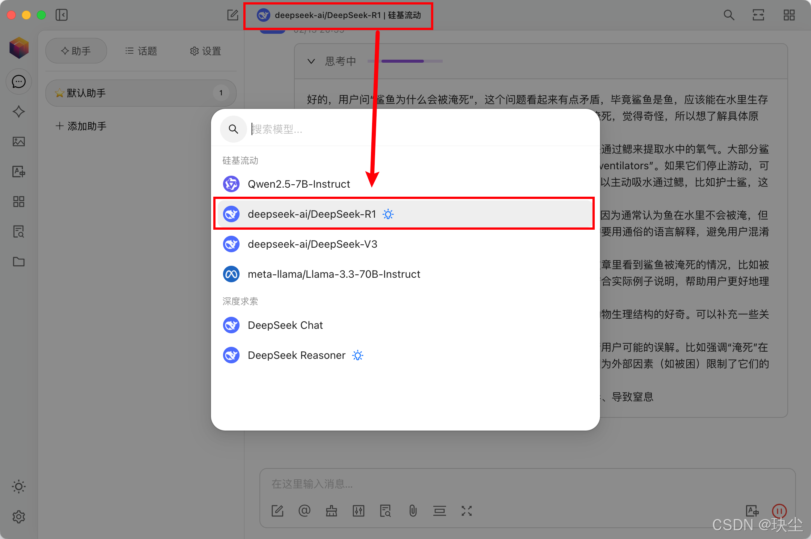Click the @ mention model icon
811x539 pixels.
[304, 511]
